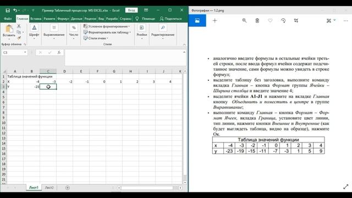Open the Справка ribbon tab
Screen dimensions: 352x198
125,19
